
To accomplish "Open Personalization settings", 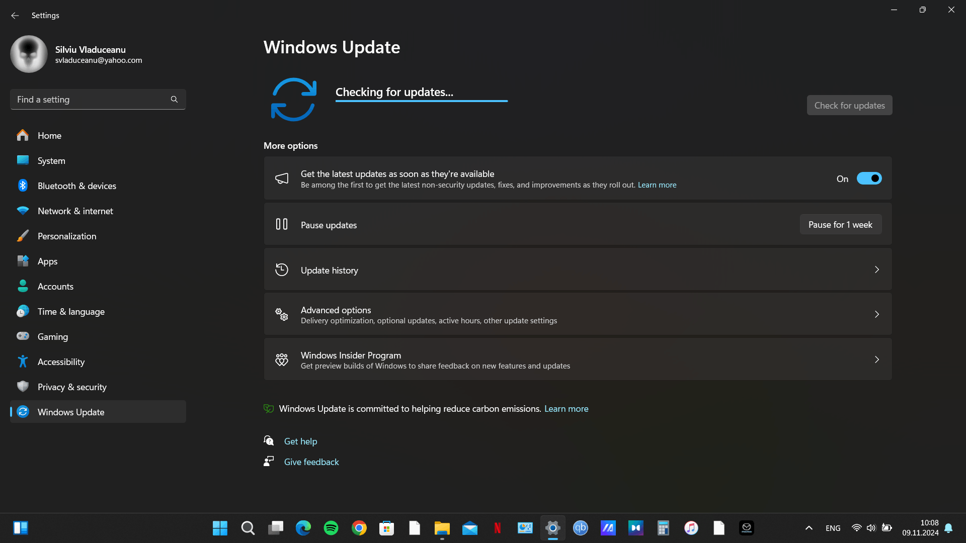I will (98, 236).
